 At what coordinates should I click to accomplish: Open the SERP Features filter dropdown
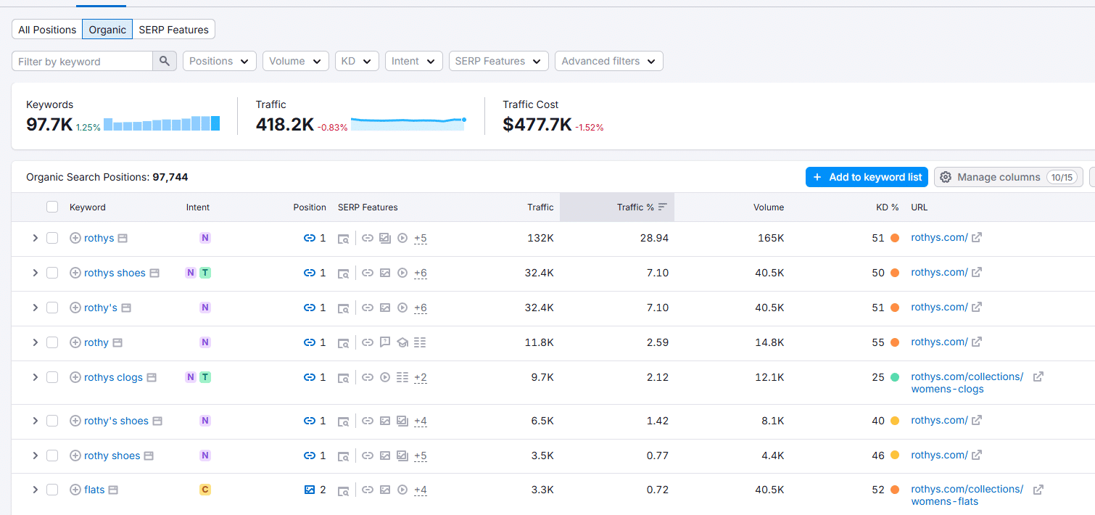(499, 61)
